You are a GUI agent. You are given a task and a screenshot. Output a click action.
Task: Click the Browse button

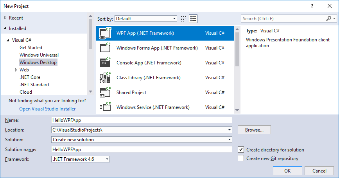(254, 130)
